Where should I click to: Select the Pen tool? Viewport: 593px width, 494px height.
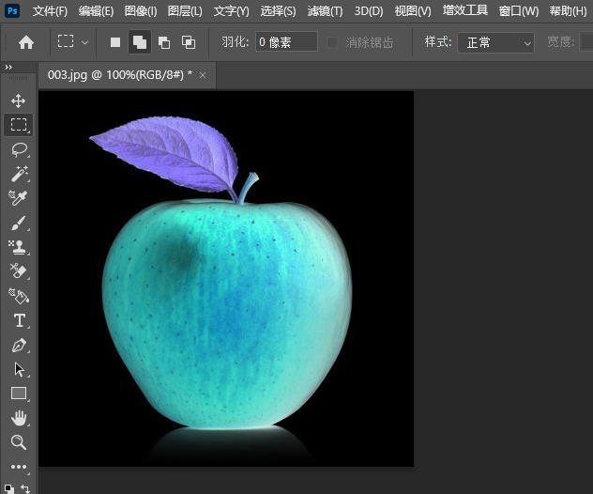coord(19,346)
